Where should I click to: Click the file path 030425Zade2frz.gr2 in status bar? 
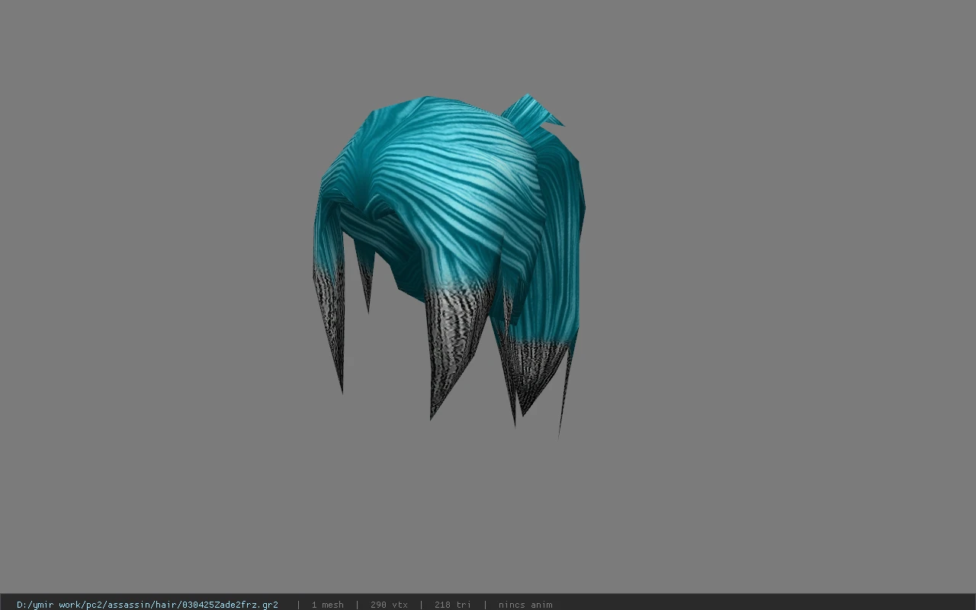pyautogui.click(x=147, y=605)
